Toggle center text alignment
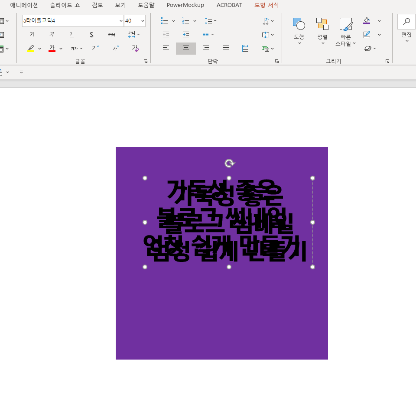Screen dimensions: 416x396 (186, 48)
